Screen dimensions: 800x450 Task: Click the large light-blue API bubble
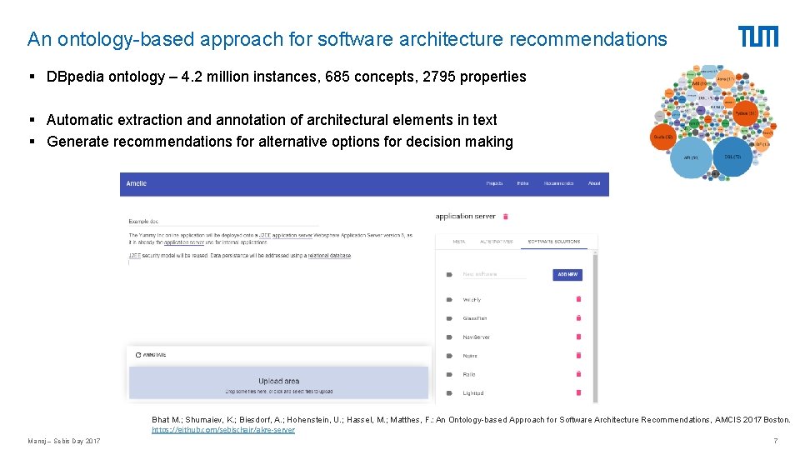point(691,157)
